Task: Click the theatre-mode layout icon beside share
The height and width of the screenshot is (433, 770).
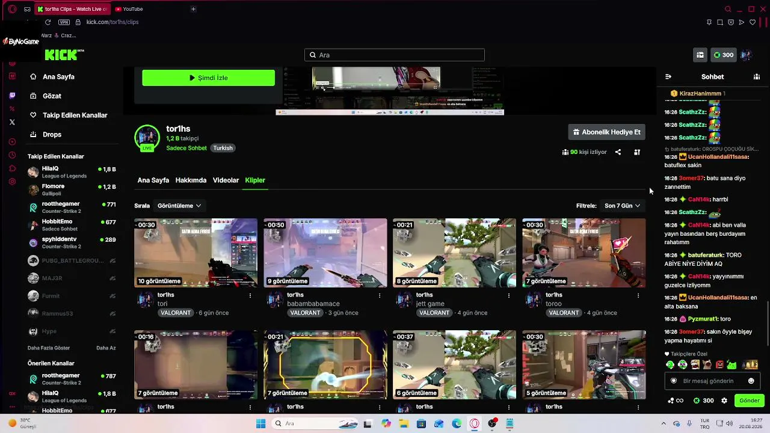Action: [x=637, y=152]
